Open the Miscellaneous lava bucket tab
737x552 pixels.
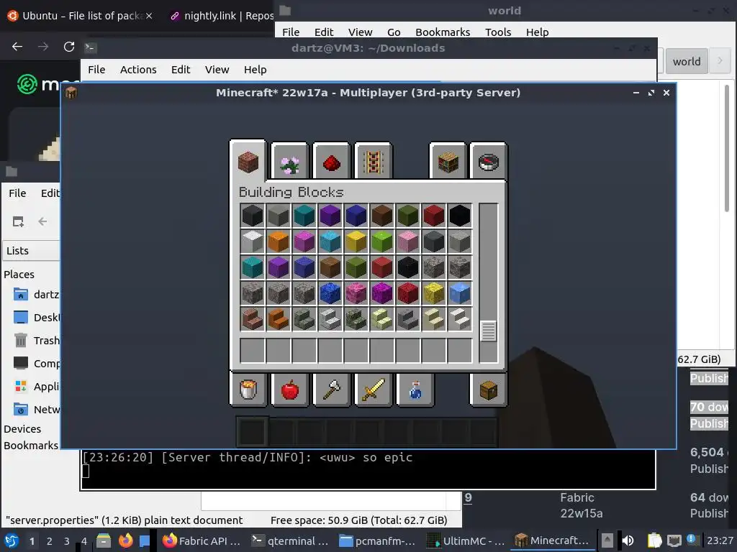(248, 389)
